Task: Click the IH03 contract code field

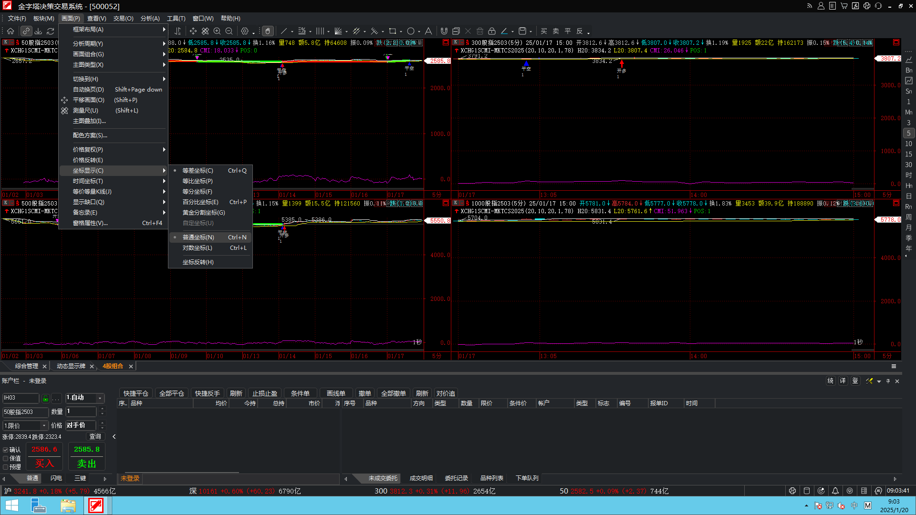Action: pyautogui.click(x=21, y=398)
